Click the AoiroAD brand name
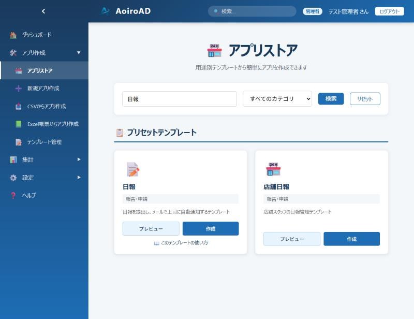 click(x=133, y=11)
